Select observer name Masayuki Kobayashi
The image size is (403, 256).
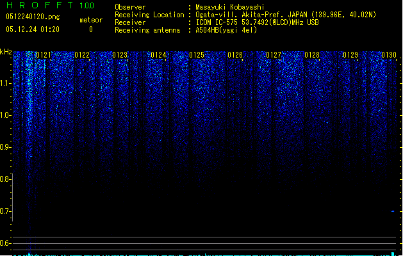pos(230,7)
